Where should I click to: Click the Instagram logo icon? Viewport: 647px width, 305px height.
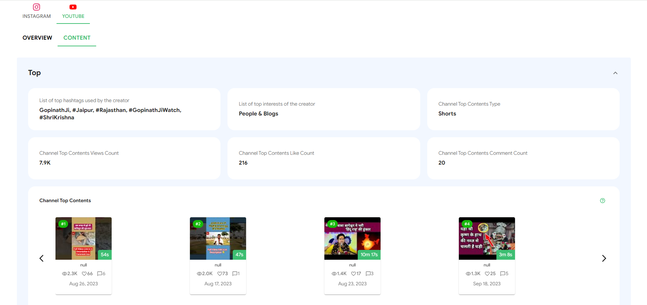tap(37, 7)
